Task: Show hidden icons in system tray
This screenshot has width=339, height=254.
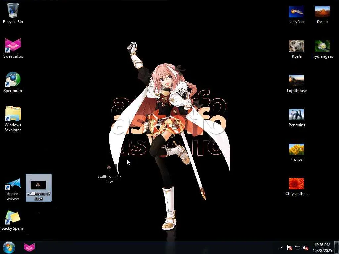Action: [281, 248]
